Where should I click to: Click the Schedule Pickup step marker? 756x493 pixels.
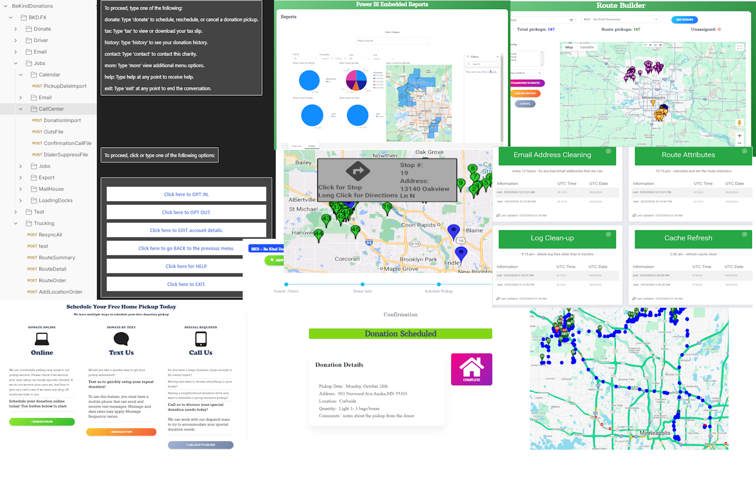[x=439, y=284]
